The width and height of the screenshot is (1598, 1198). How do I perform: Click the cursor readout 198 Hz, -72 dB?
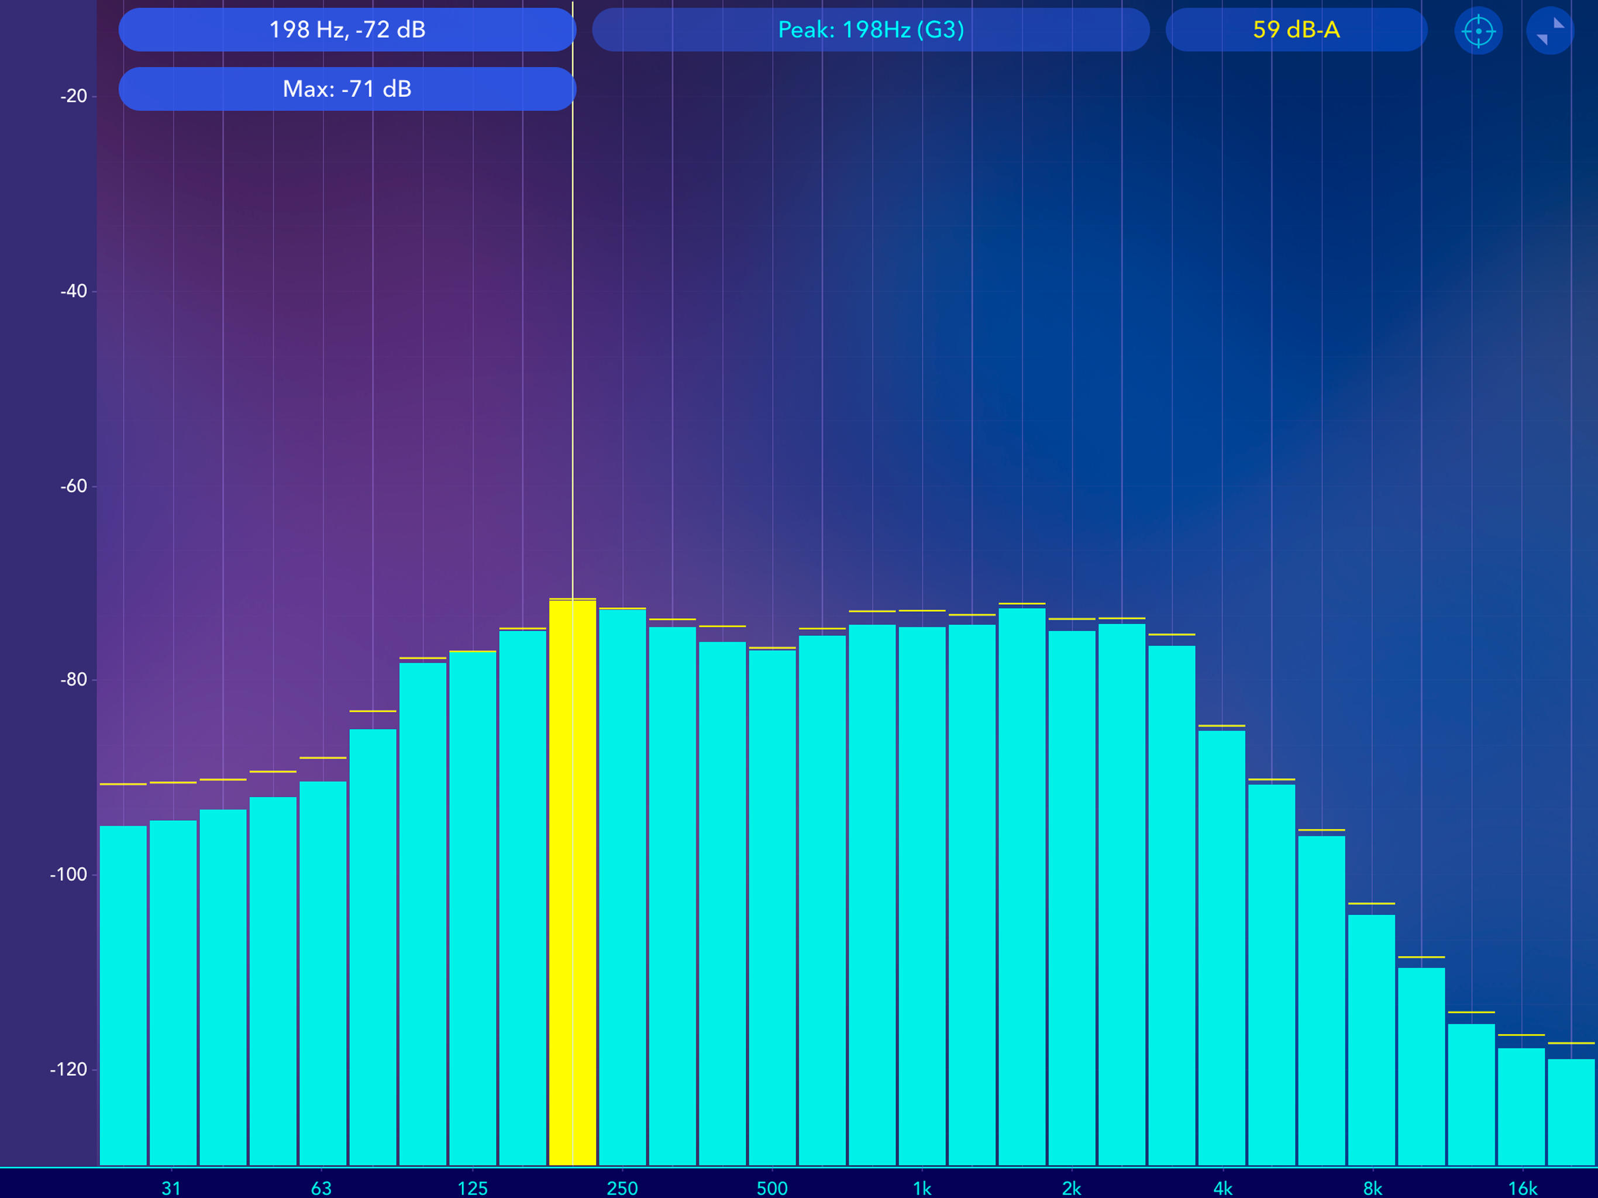tap(347, 30)
